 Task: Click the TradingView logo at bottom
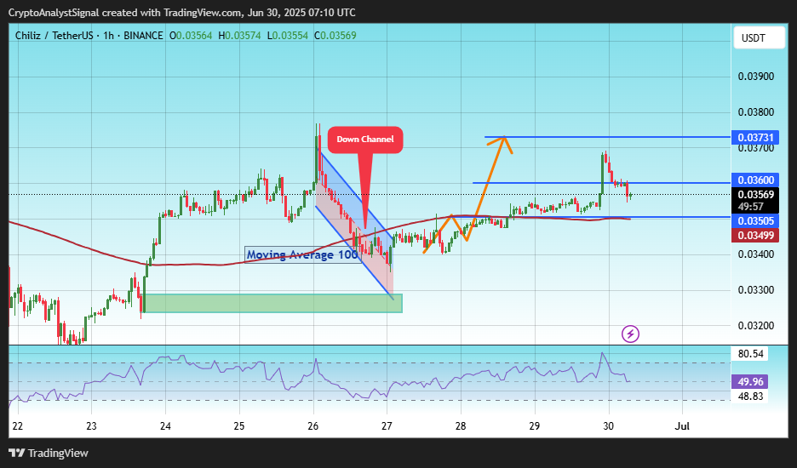coord(49,453)
